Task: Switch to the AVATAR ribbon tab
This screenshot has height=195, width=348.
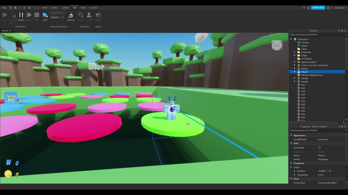Action: tap(65, 8)
